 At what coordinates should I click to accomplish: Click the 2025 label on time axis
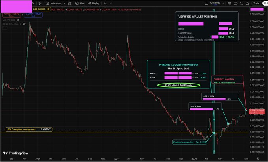(116, 159)
